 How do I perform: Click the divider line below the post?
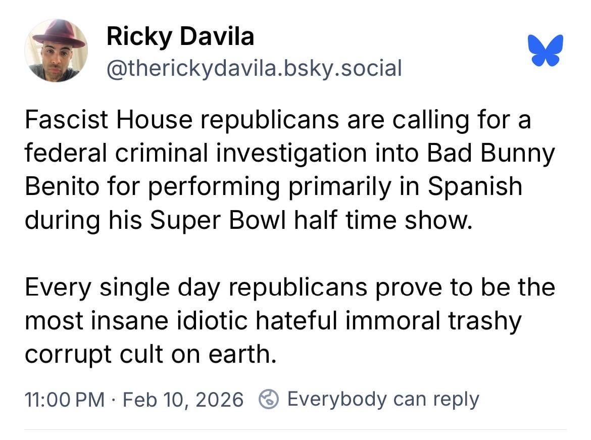pyautogui.click(x=295, y=430)
